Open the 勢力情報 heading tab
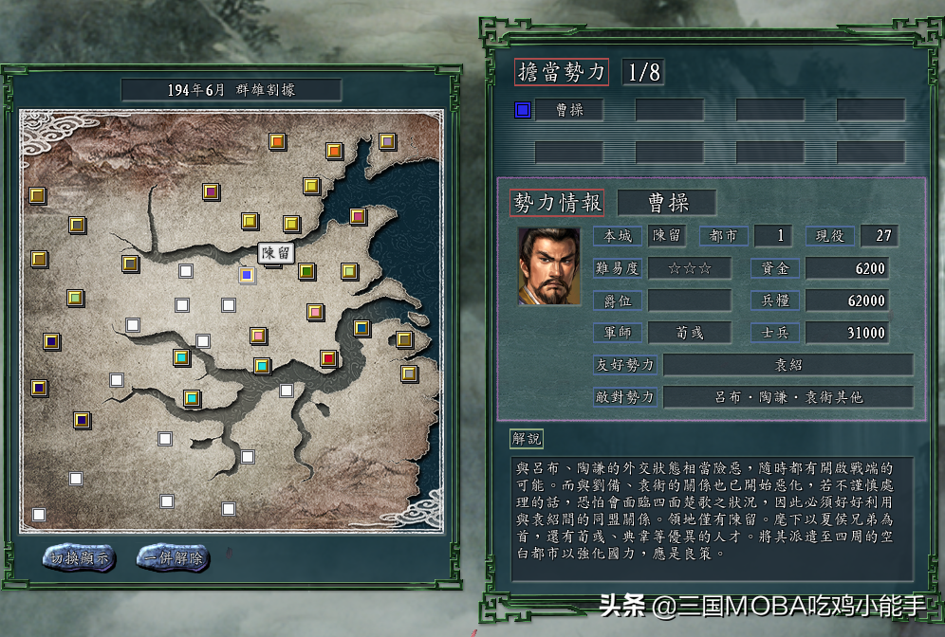The image size is (945, 637). coord(558,202)
